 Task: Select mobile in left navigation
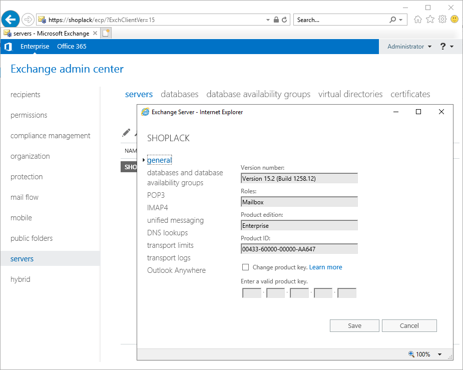[x=21, y=218]
